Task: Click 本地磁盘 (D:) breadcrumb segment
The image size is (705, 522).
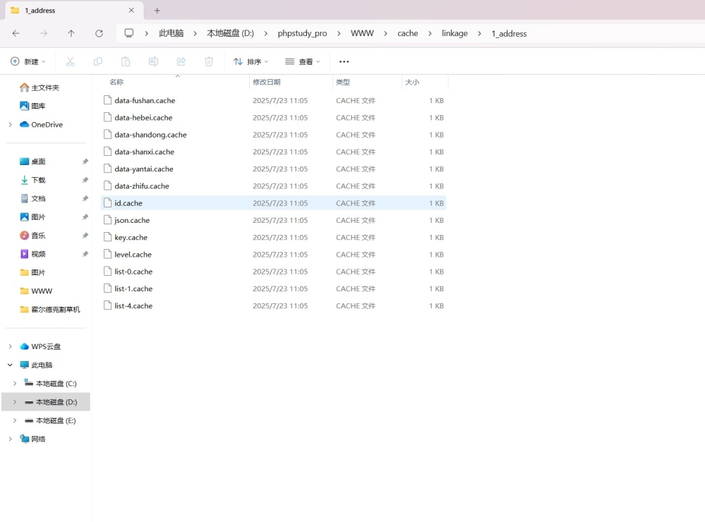Action: click(230, 33)
